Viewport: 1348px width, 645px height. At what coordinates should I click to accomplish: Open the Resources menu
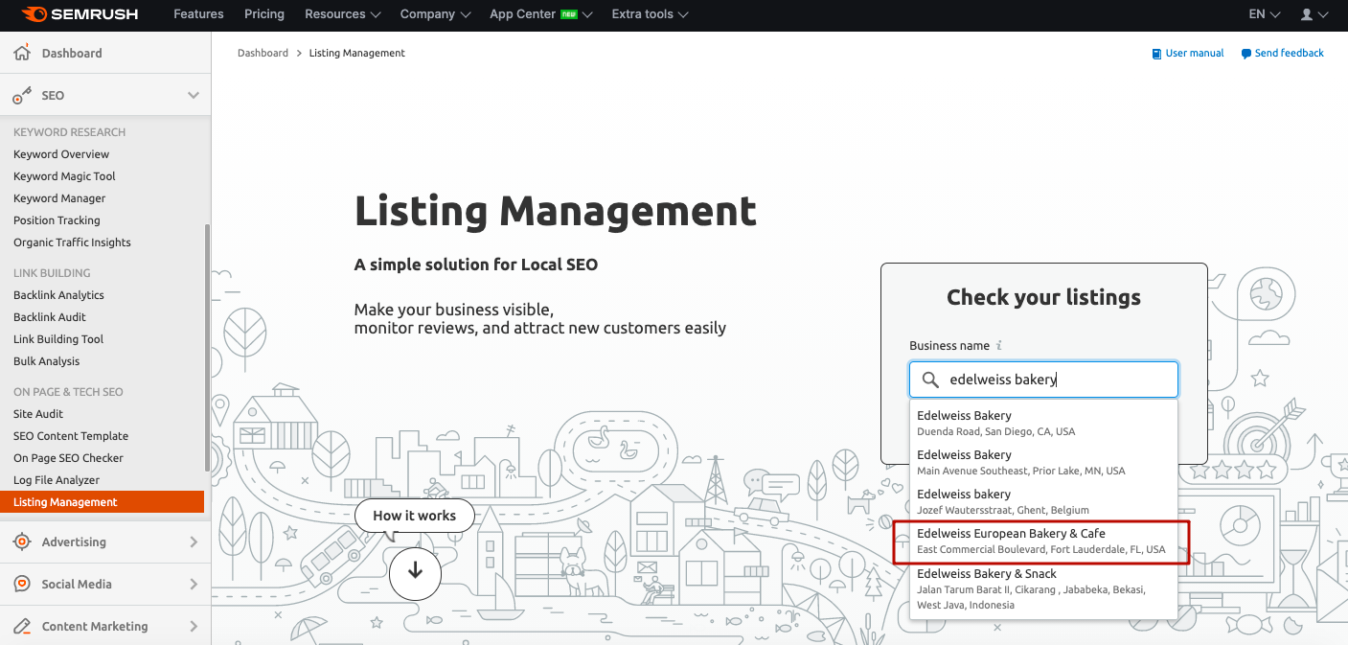(x=342, y=14)
